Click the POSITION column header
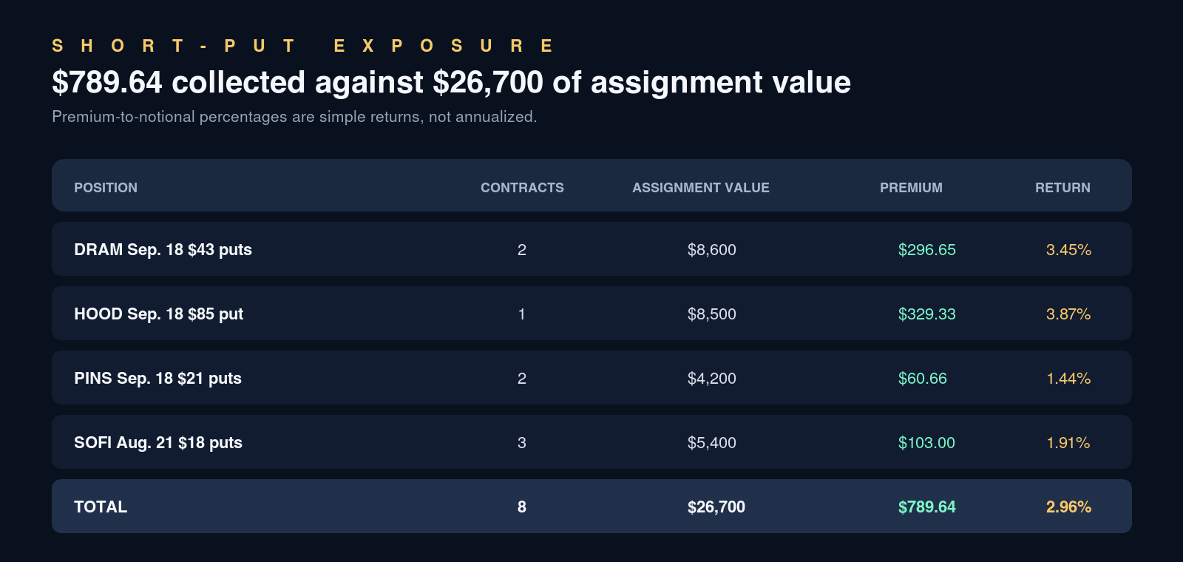 tap(106, 188)
